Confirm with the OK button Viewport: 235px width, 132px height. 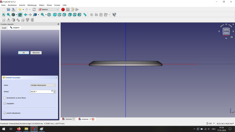point(23,53)
